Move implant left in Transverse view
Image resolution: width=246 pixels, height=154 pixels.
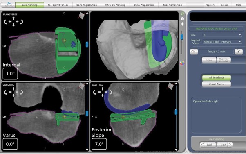(x=10, y=22)
